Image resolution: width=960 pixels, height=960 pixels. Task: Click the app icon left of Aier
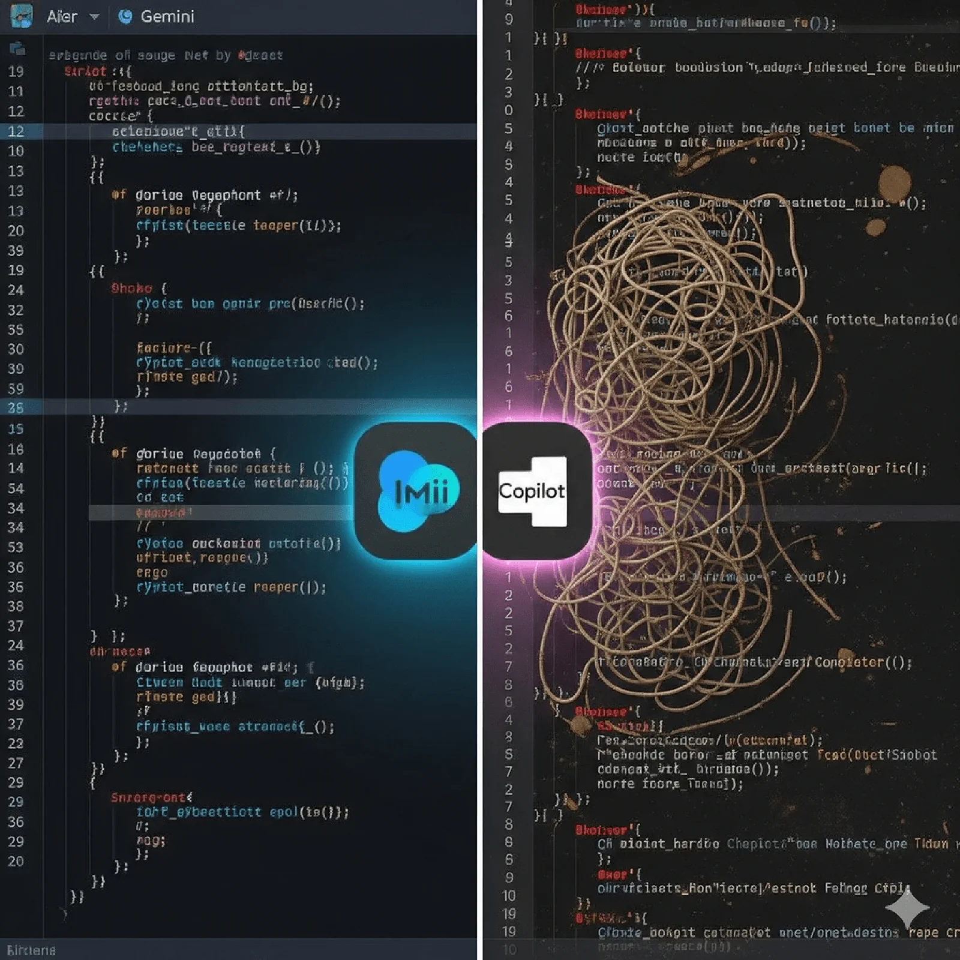point(22,16)
